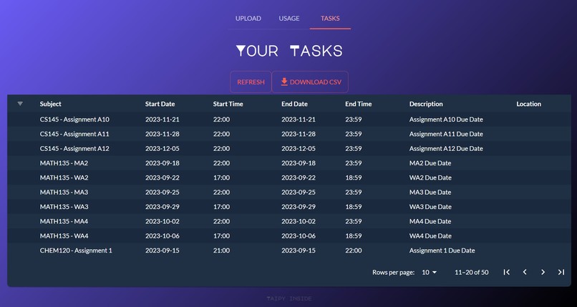Click the Refresh button
The width and height of the screenshot is (577, 307).
(x=251, y=82)
